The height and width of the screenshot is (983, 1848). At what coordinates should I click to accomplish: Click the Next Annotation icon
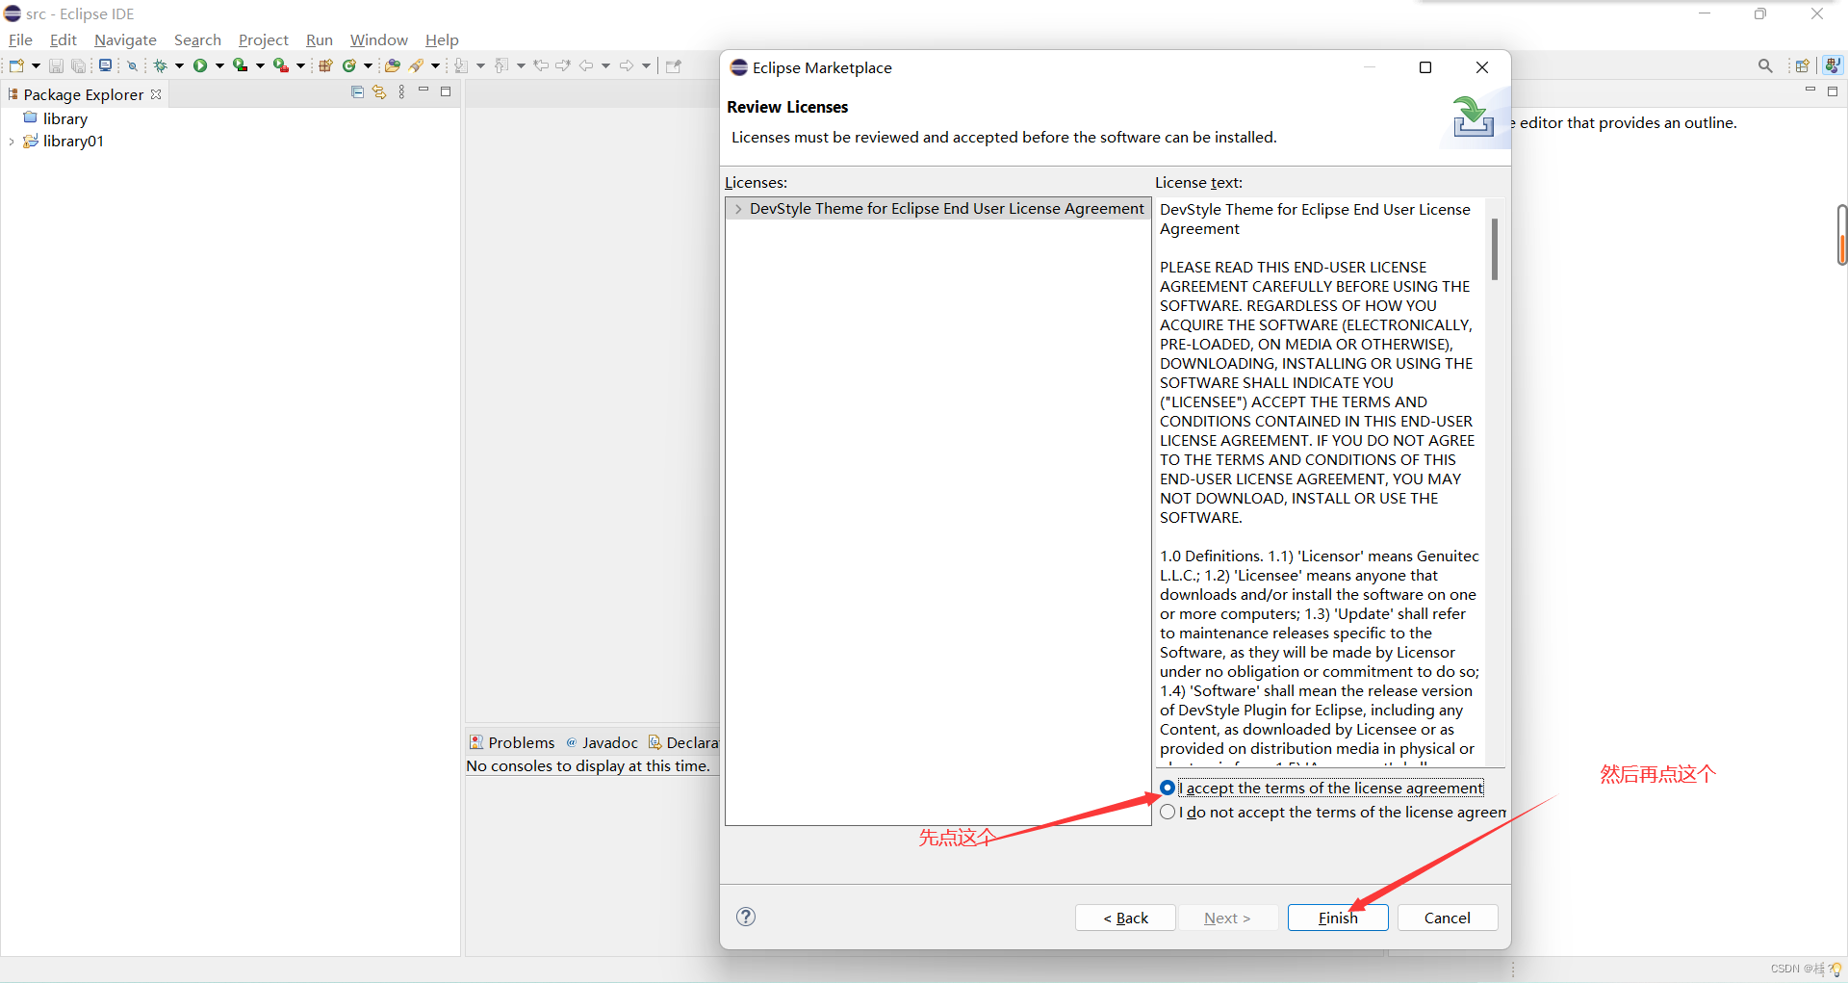461,65
